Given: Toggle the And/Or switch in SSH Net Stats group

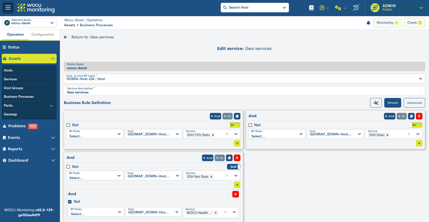Looking at the screenshot, I should tap(234, 167).
